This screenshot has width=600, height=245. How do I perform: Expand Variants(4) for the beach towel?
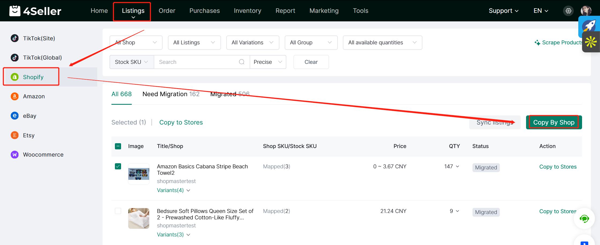(x=174, y=190)
